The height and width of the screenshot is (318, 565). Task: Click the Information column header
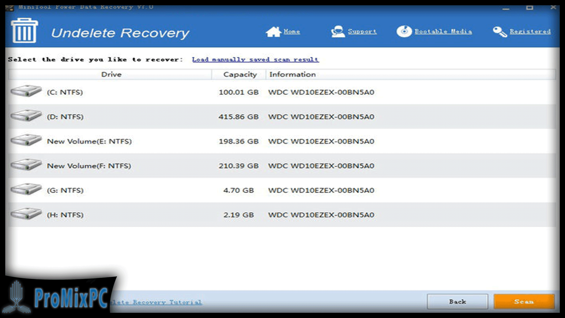coord(411,74)
